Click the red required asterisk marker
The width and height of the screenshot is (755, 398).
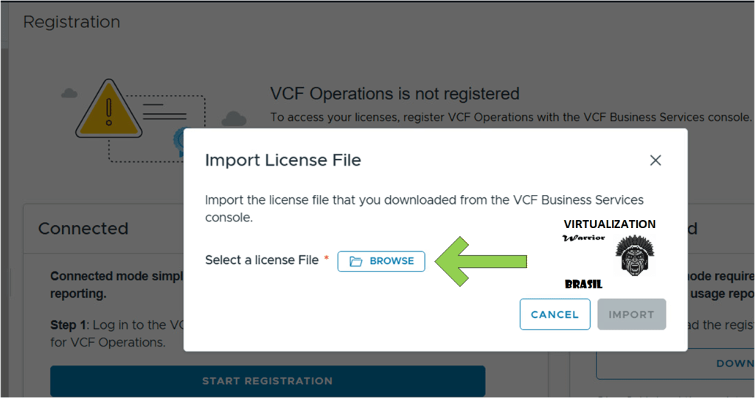pyautogui.click(x=326, y=260)
